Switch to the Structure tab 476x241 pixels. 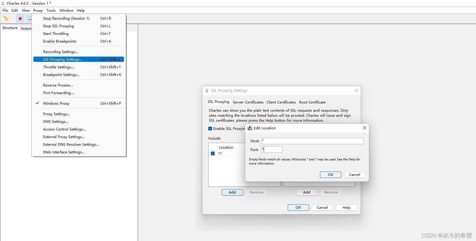point(10,28)
